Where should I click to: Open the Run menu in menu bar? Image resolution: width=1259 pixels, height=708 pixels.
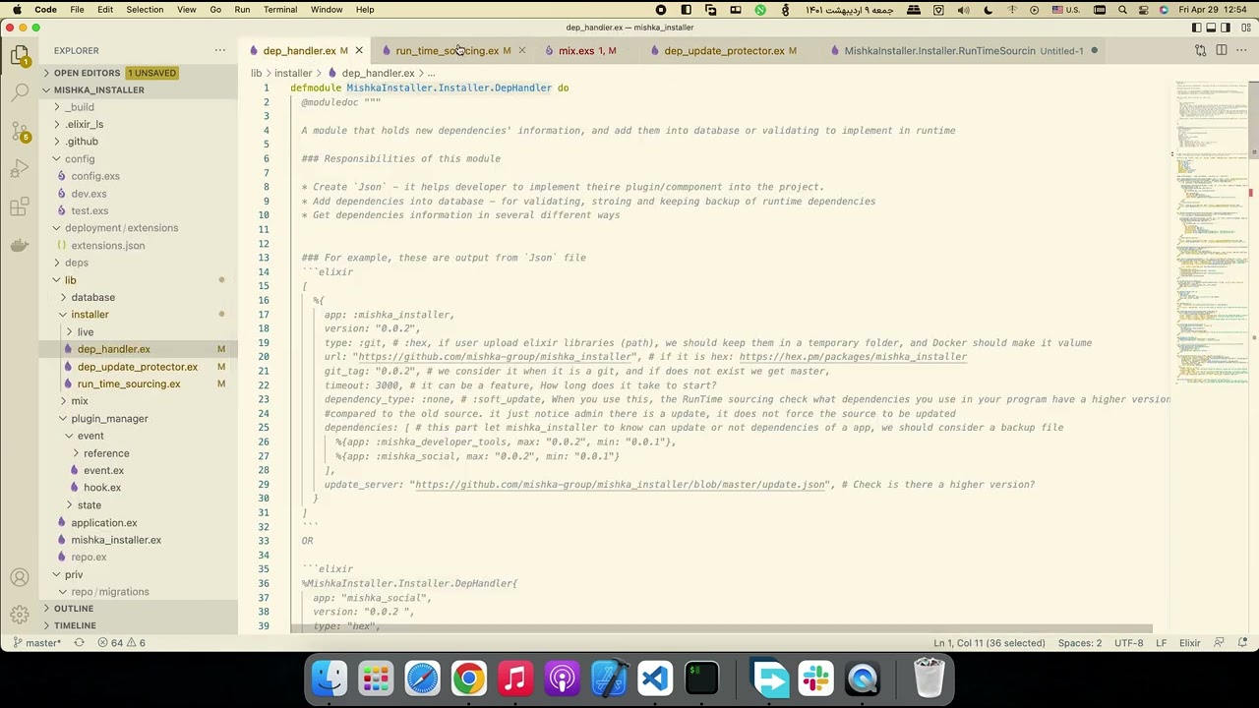pos(242,10)
